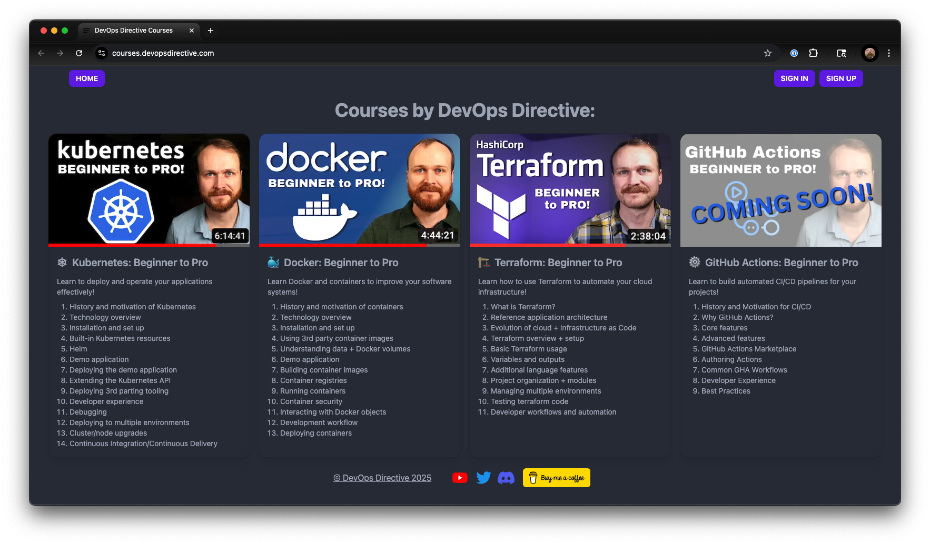The height and width of the screenshot is (544, 930).
Task: Click the browser forward arrow
Action: (60, 53)
